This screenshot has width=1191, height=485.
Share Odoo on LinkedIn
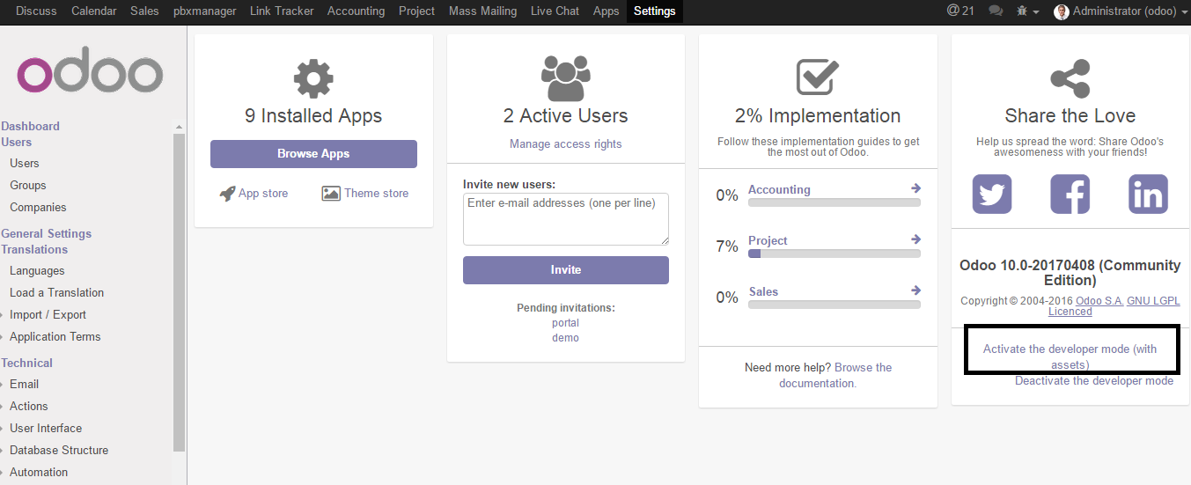coord(1149,194)
